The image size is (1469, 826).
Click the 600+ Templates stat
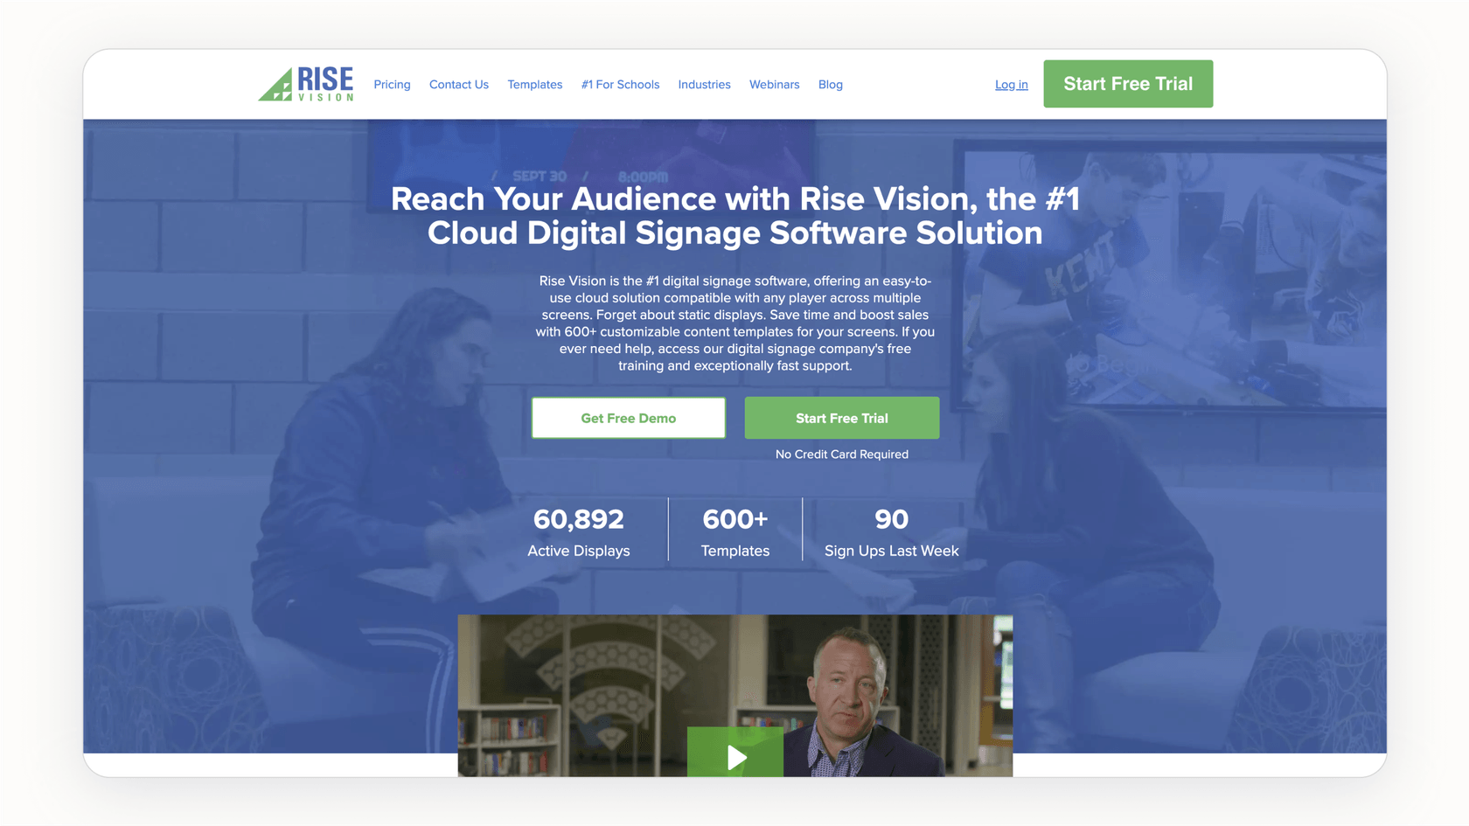[734, 531]
